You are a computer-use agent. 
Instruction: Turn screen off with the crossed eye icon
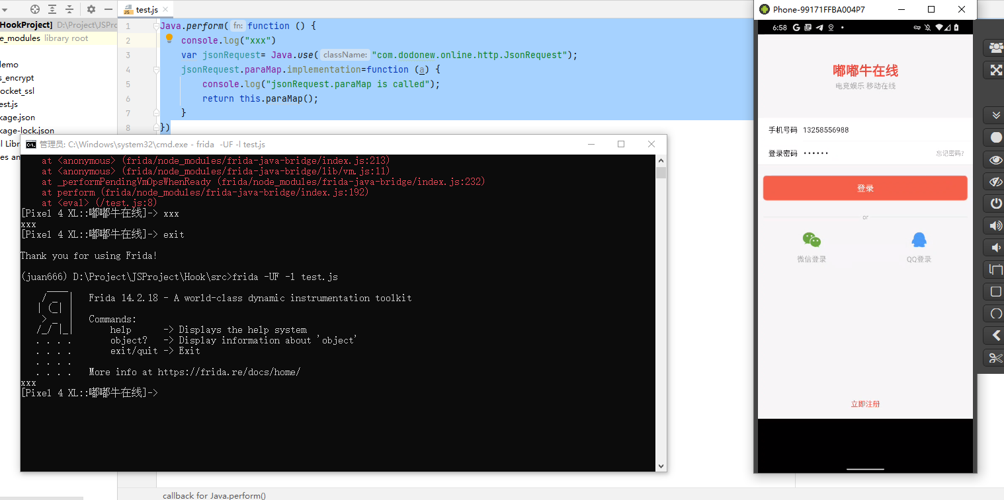coord(995,182)
